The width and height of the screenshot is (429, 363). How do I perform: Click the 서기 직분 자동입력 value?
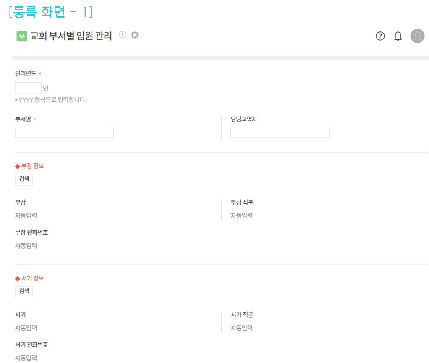242,328
